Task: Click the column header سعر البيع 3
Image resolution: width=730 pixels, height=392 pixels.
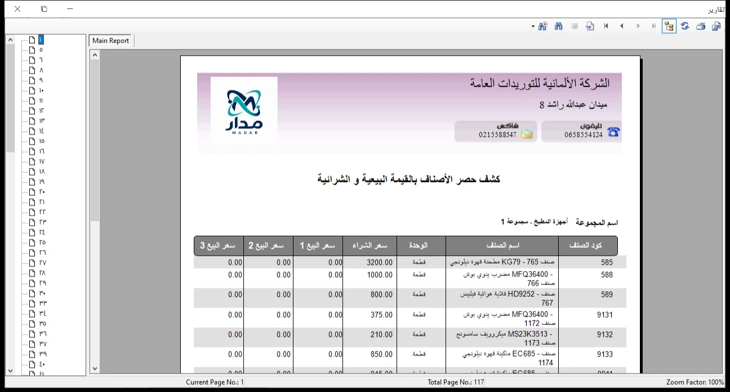Action: 219,246
